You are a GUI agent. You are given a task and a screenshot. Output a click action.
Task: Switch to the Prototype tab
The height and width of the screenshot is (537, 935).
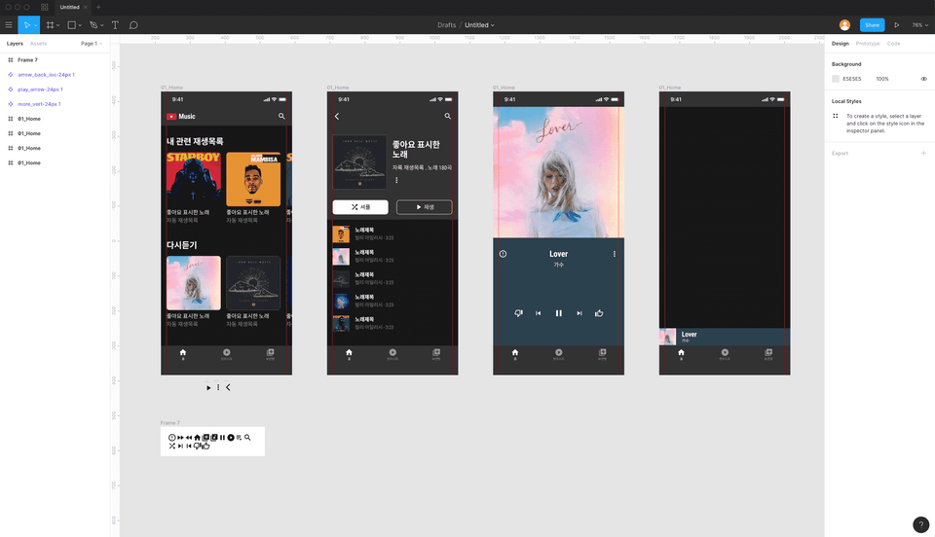pos(868,44)
